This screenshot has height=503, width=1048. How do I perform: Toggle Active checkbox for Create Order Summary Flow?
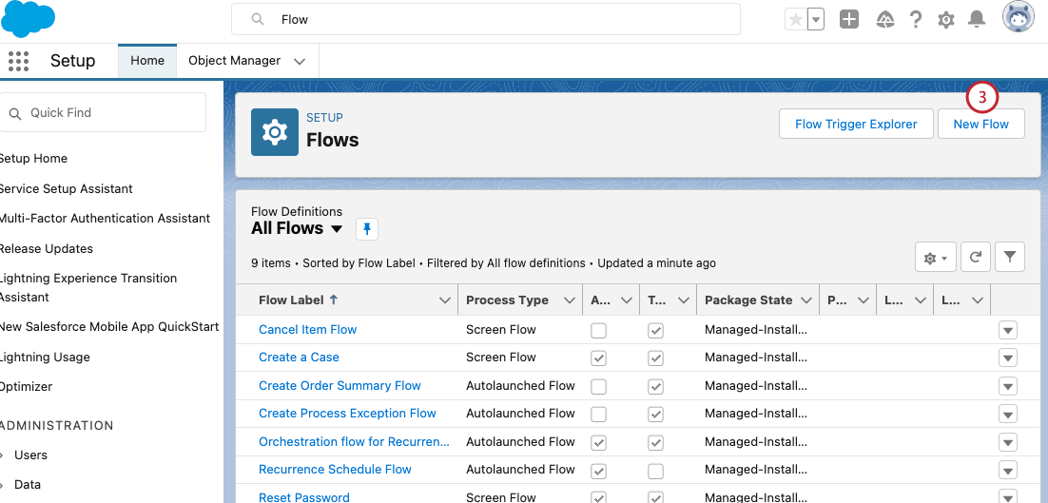click(598, 387)
